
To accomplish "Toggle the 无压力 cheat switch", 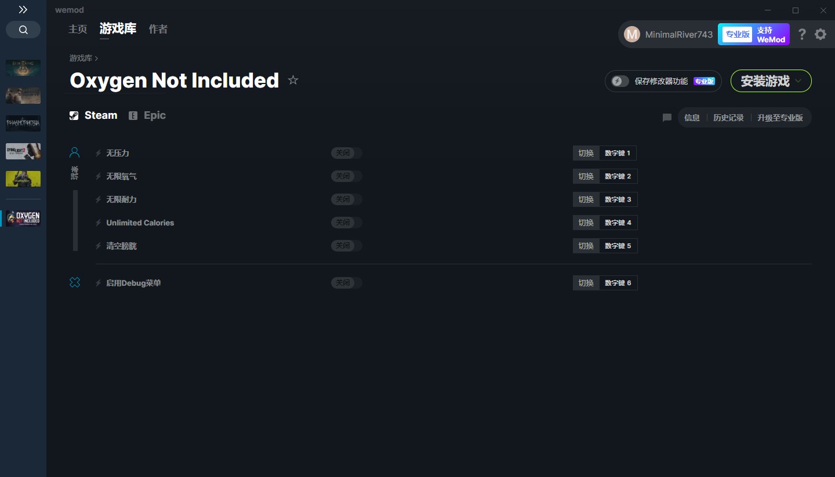I will pyautogui.click(x=347, y=153).
